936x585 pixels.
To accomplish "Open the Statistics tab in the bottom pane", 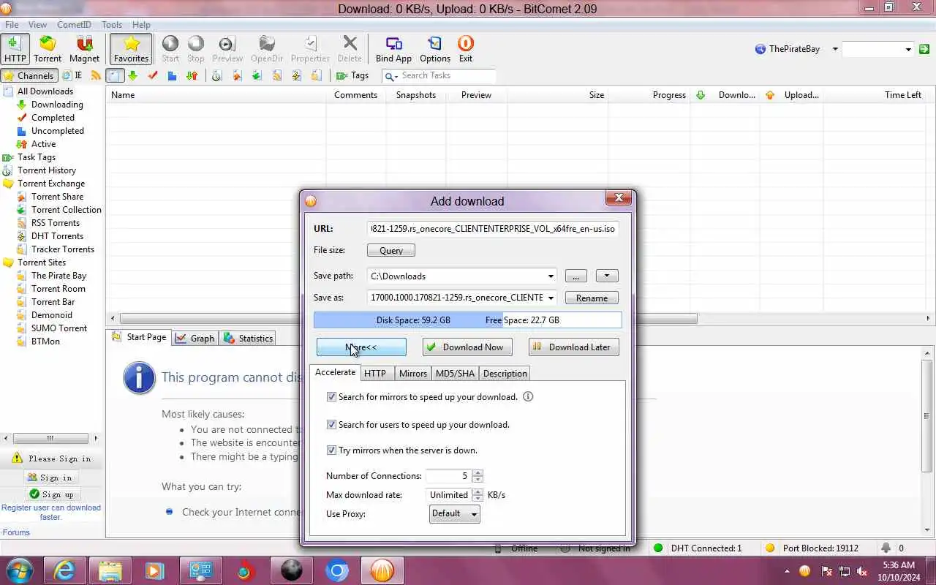I will (x=248, y=338).
